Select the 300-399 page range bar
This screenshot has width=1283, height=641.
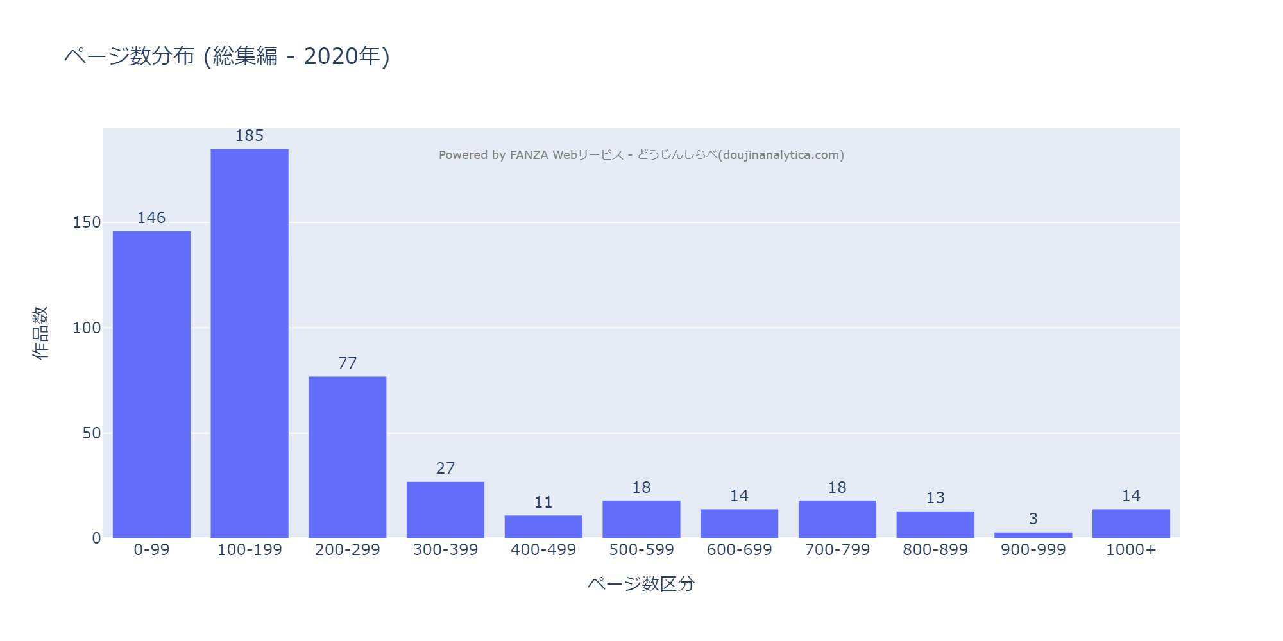coord(445,510)
